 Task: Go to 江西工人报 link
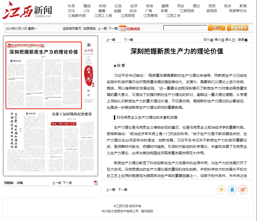103,16
